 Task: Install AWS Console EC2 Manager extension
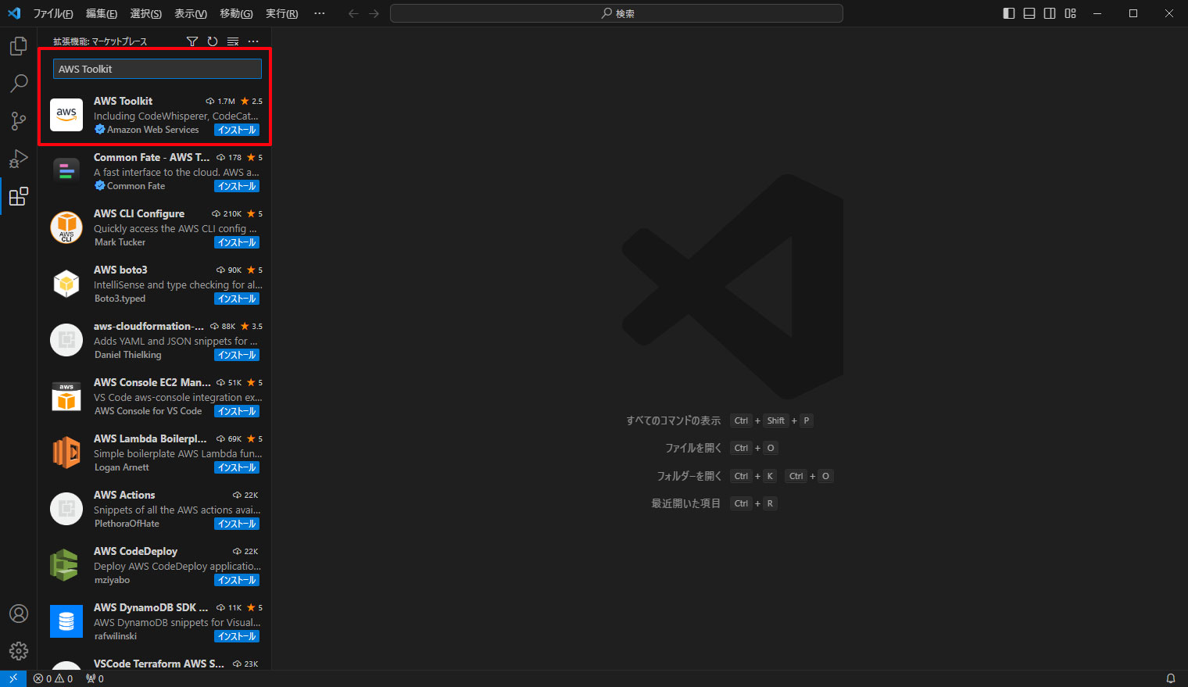point(237,411)
